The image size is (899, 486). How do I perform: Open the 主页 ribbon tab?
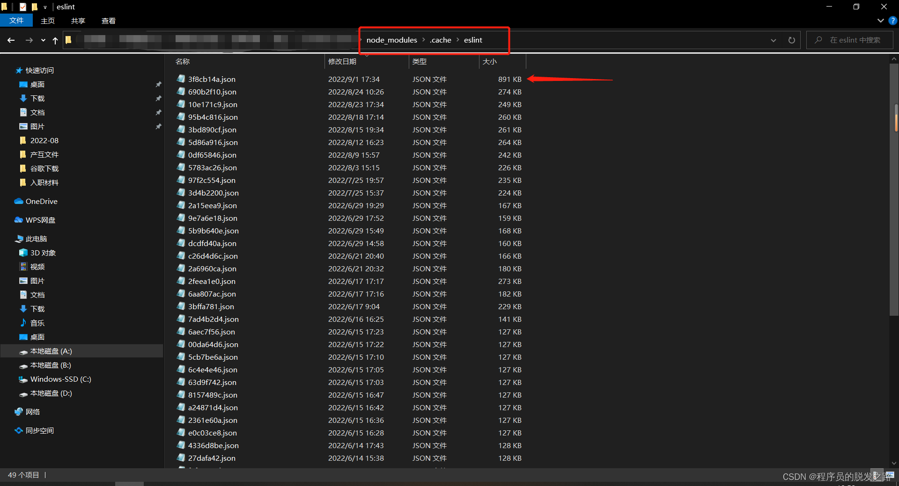(48, 21)
